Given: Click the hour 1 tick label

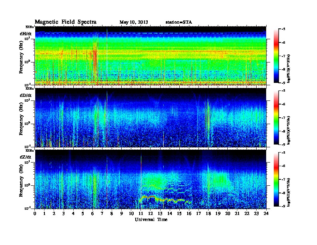Looking at the screenshot, I should click(x=44, y=213).
